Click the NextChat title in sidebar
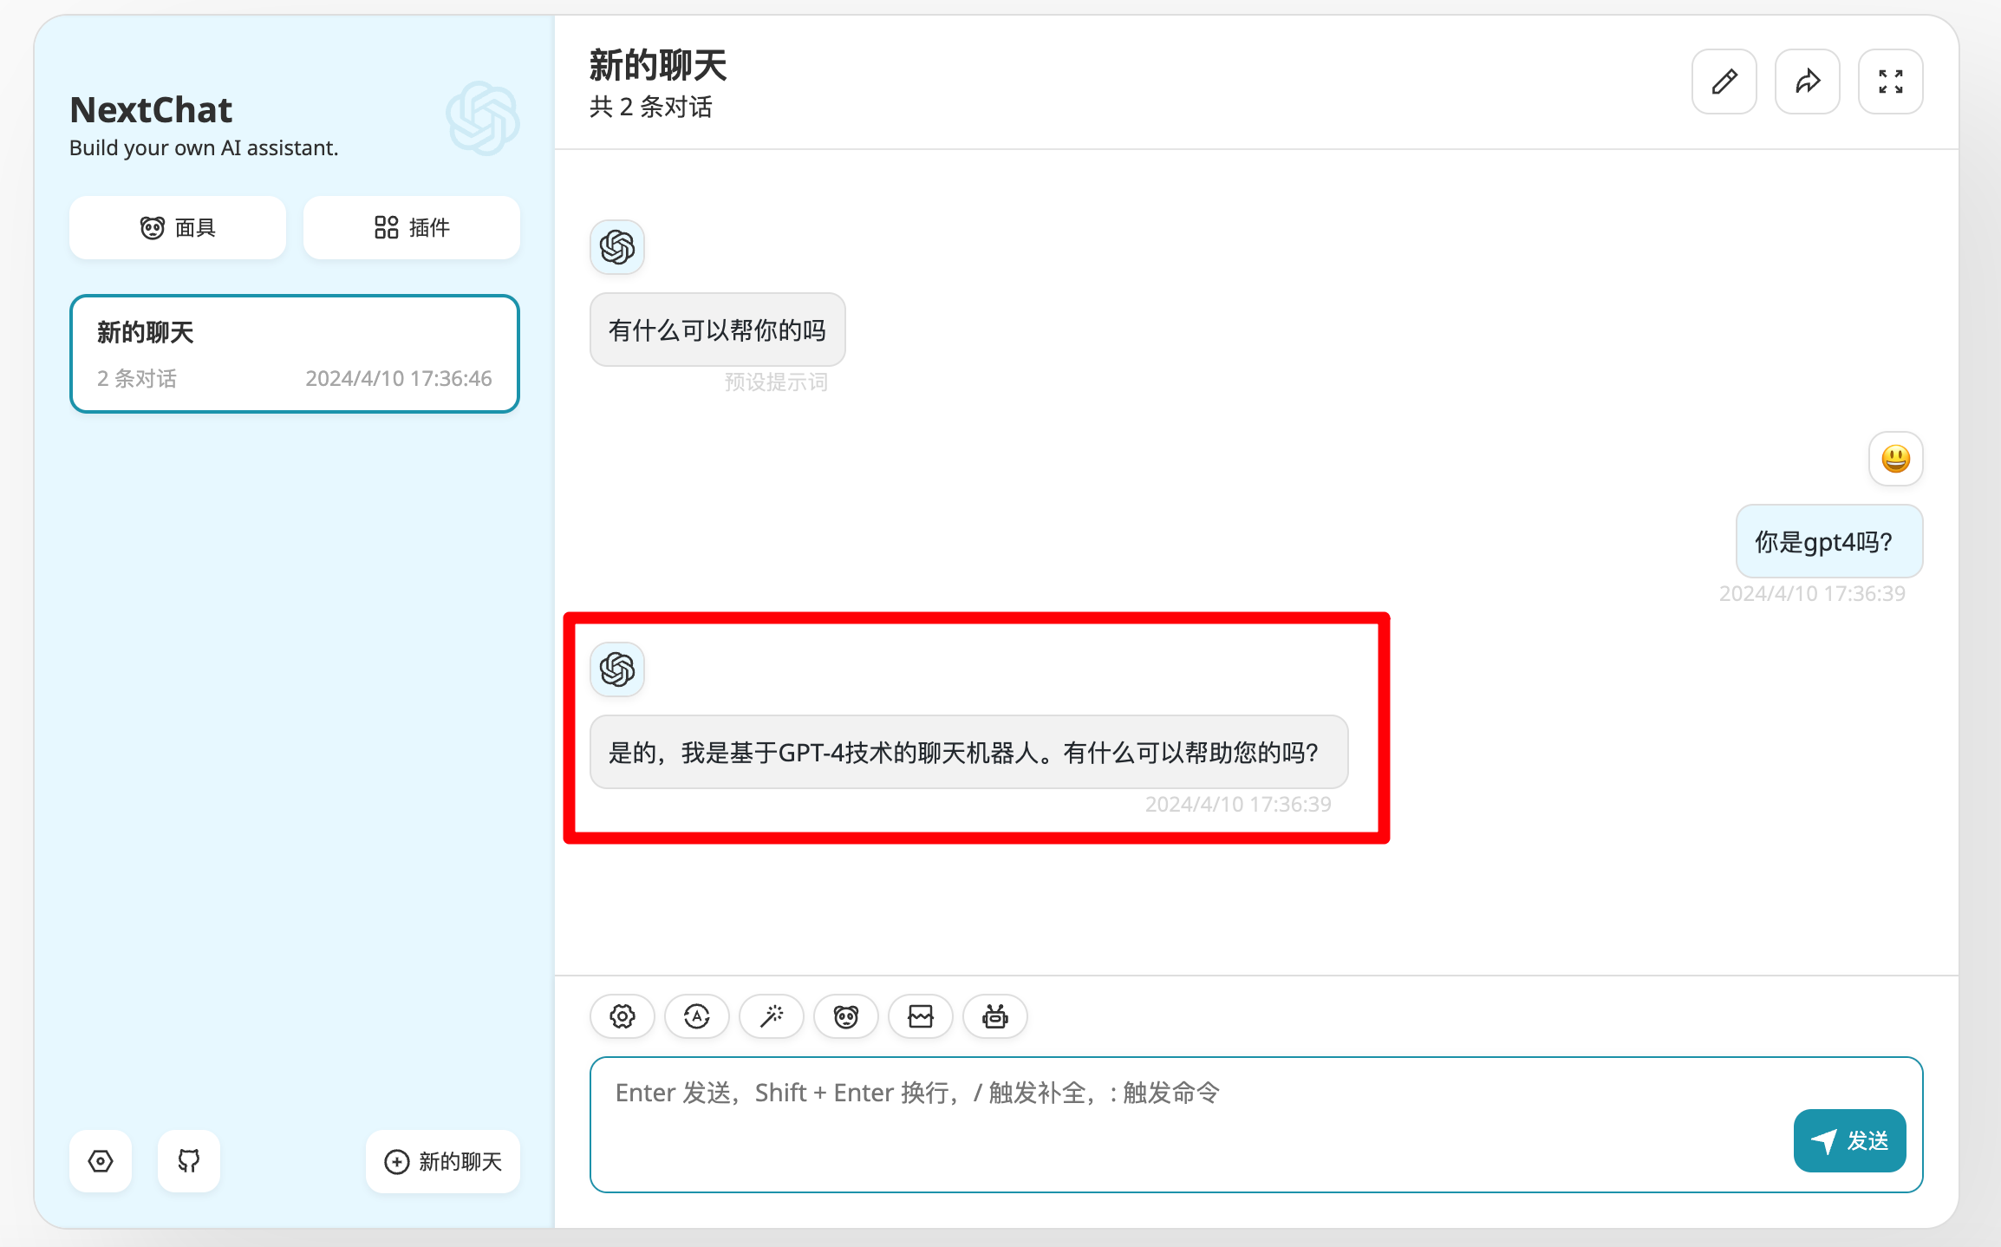 click(x=151, y=110)
